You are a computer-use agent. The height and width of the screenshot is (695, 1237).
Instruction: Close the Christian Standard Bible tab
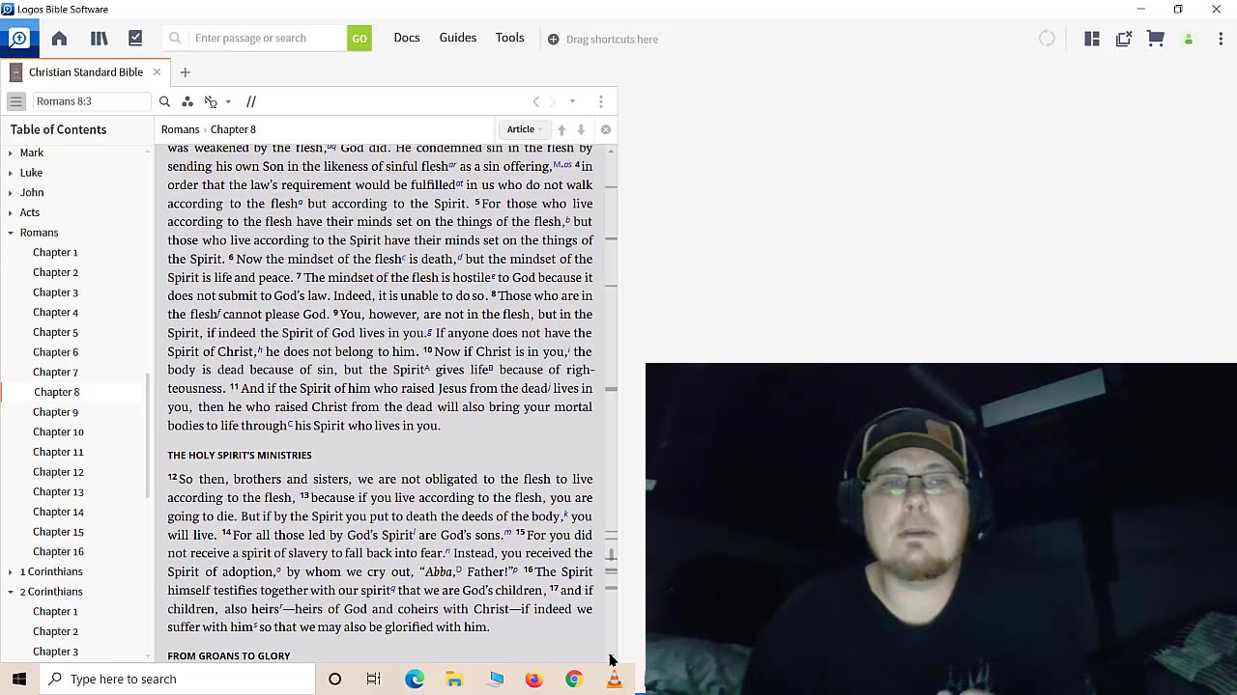(157, 72)
